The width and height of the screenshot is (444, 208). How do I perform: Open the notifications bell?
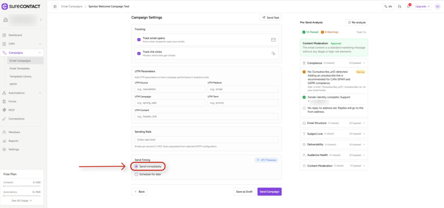click(408, 6)
